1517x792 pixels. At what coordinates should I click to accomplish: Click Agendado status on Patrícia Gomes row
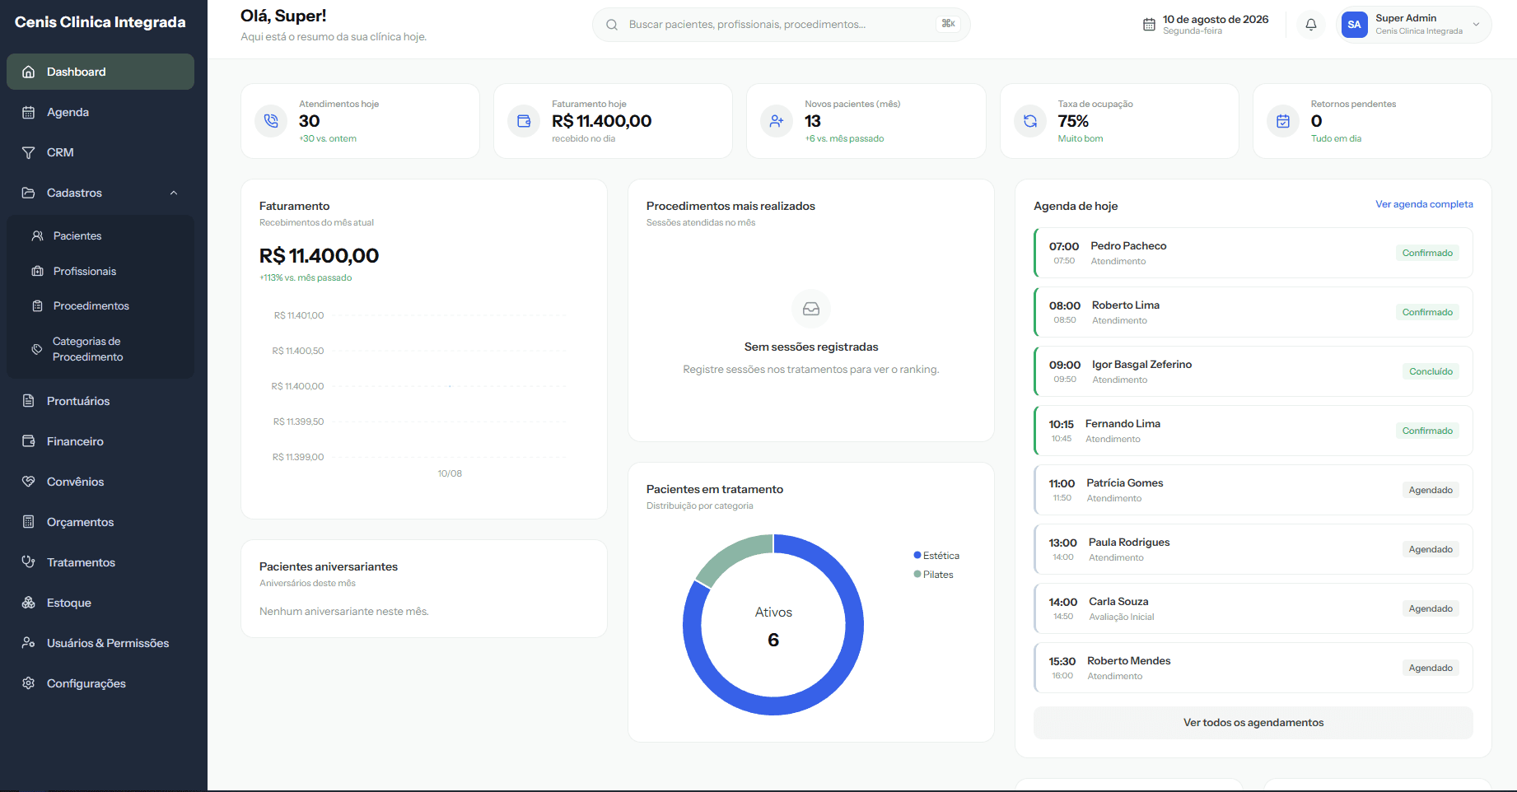coord(1431,490)
